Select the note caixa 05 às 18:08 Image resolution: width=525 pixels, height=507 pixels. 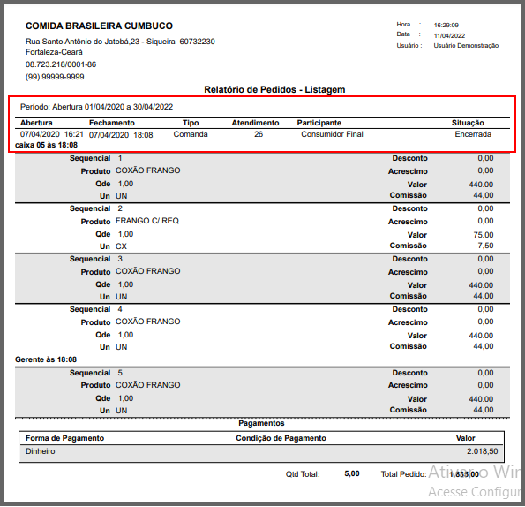tap(46, 145)
